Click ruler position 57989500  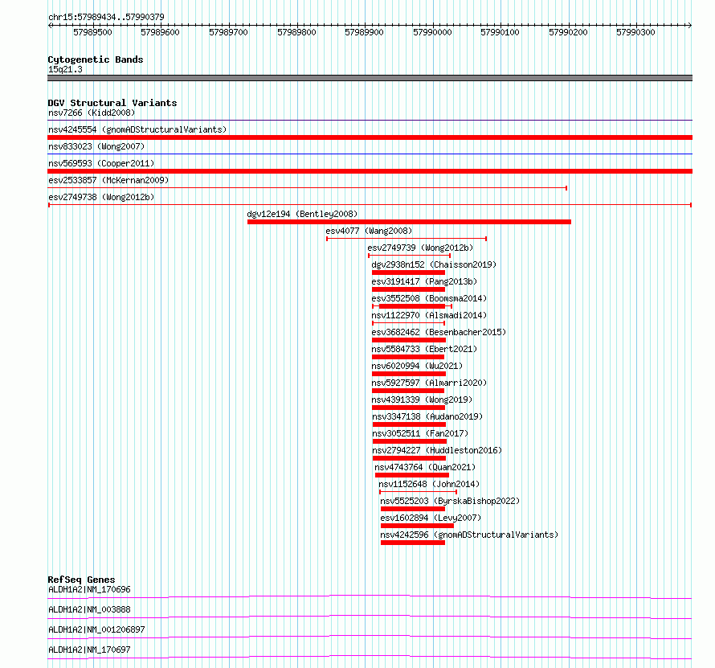pos(92,32)
